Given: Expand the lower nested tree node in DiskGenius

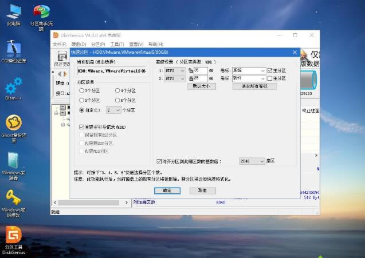Looking at the screenshot, I should pyautogui.click(x=63, y=125).
